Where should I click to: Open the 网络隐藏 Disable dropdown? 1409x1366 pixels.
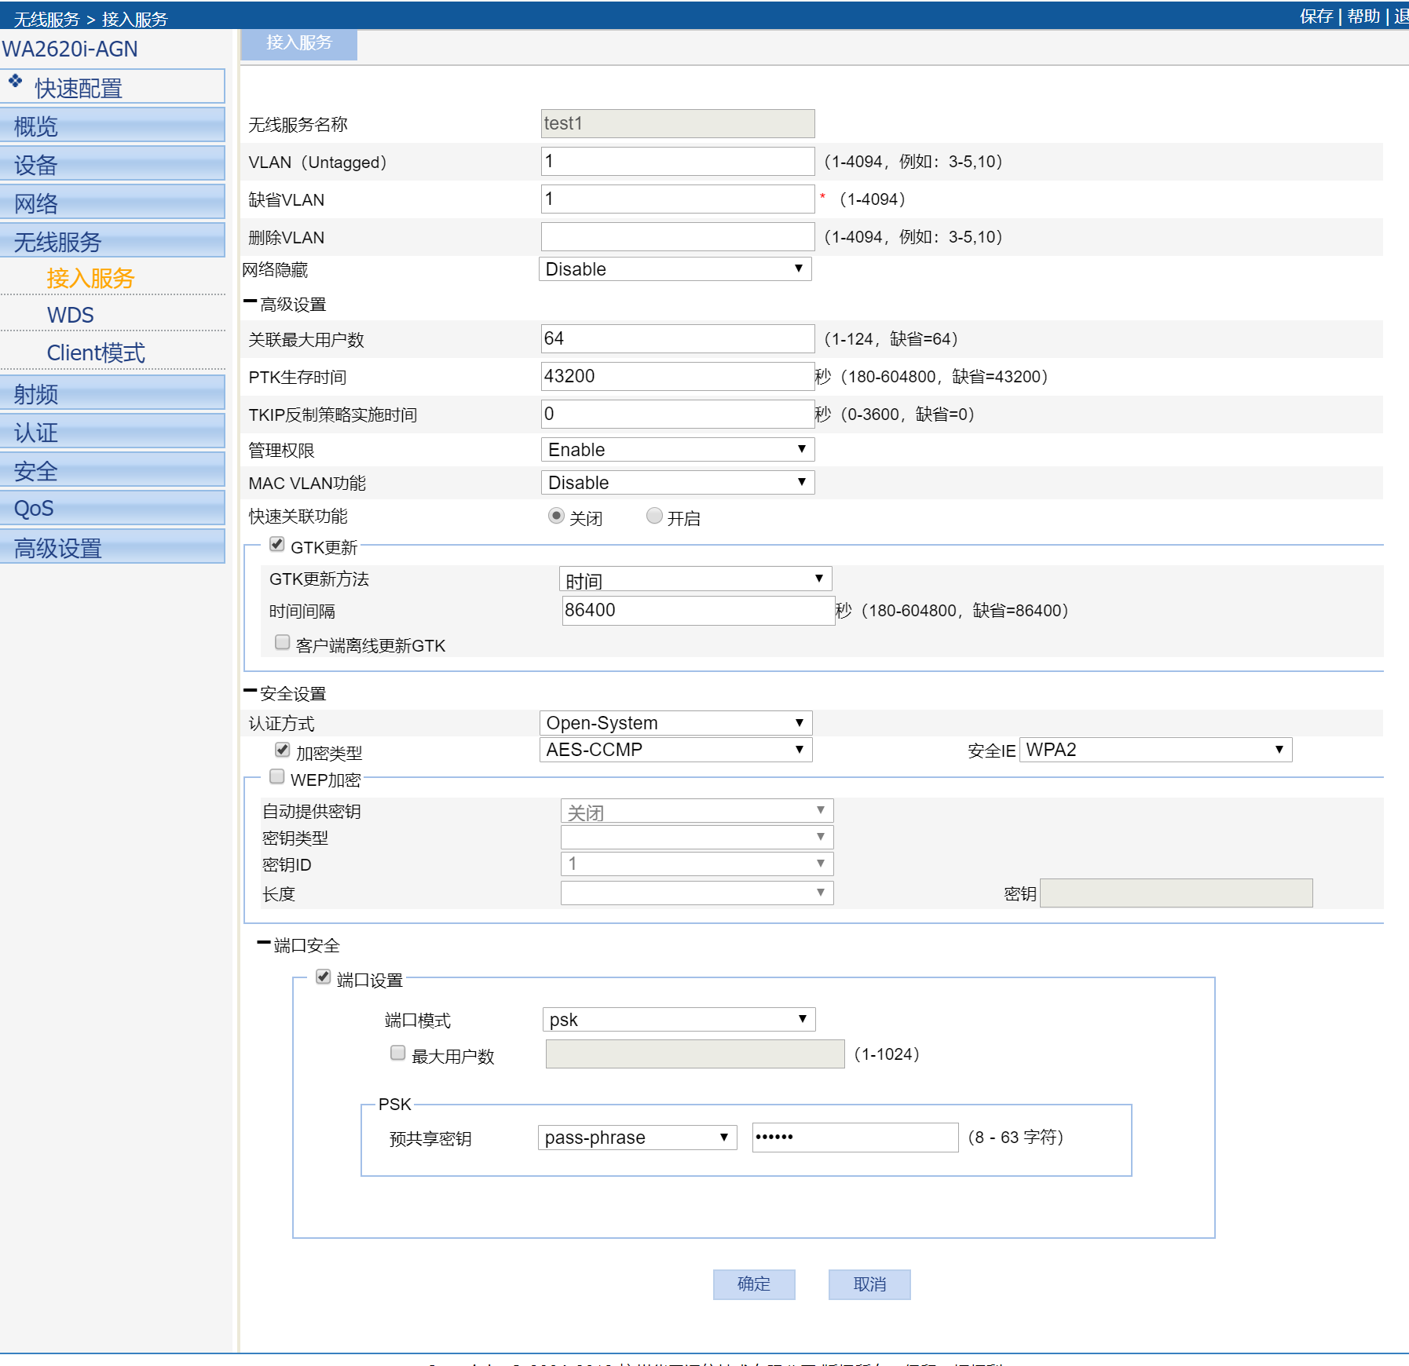click(675, 269)
